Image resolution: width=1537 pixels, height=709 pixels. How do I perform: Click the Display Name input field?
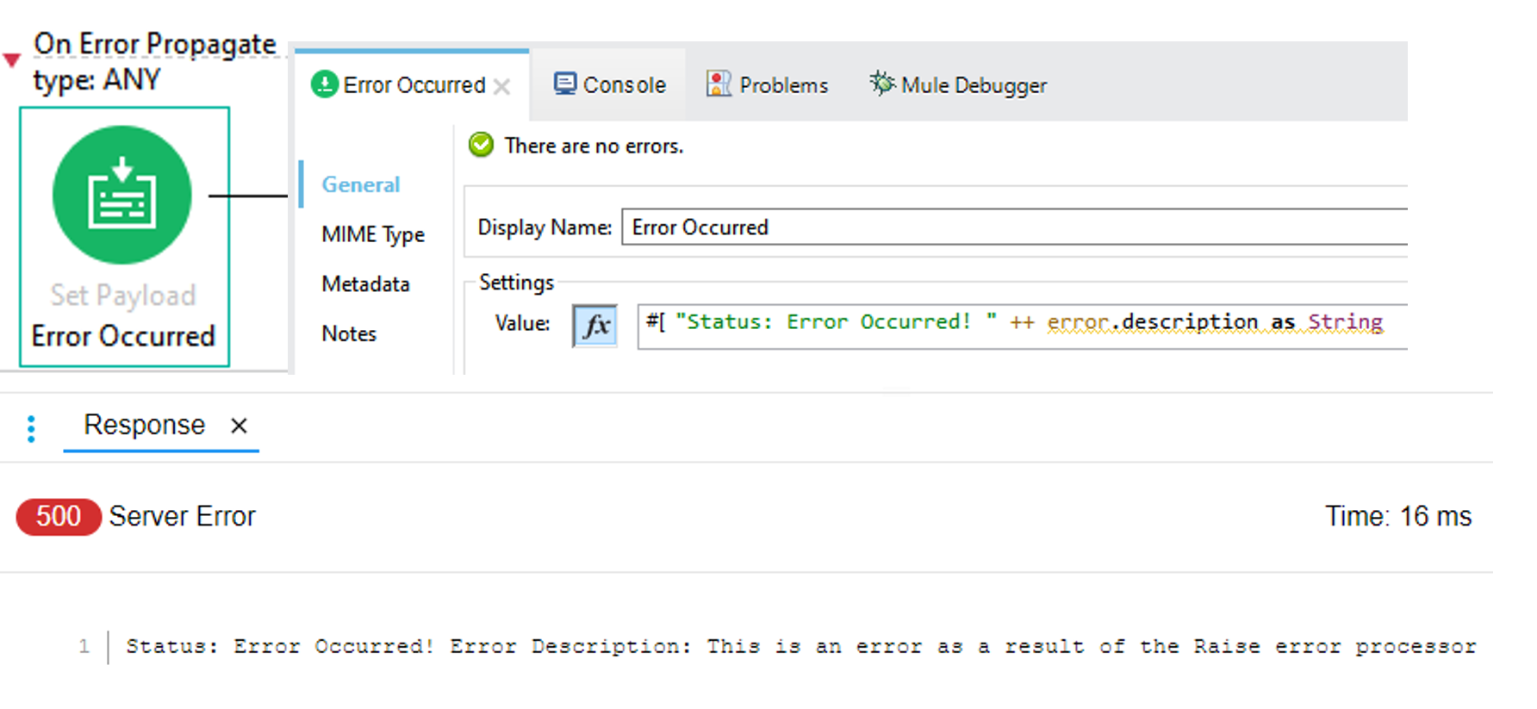1015,227
